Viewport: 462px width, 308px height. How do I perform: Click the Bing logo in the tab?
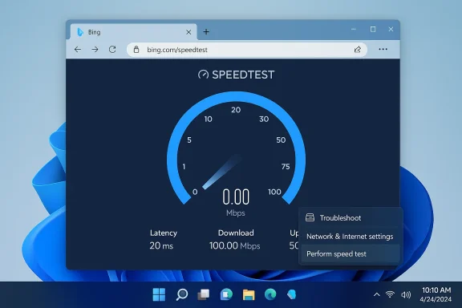[x=80, y=32]
